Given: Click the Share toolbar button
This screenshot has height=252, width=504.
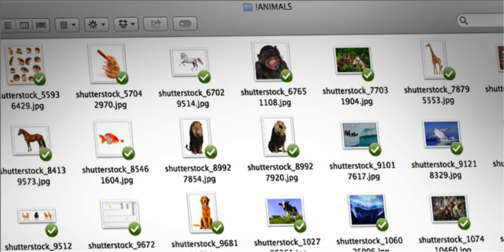Looking at the screenshot, I should click(x=156, y=24).
